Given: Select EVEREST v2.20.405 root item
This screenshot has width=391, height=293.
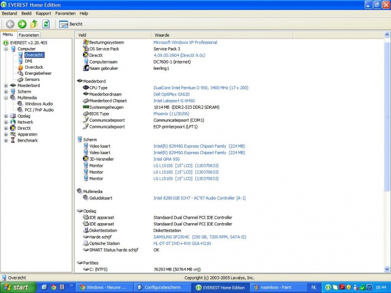Looking at the screenshot, I should click(x=28, y=42).
